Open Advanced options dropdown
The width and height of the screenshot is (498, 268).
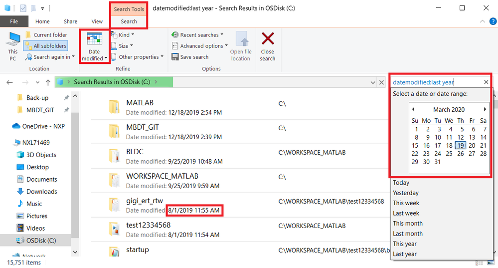(x=200, y=46)
